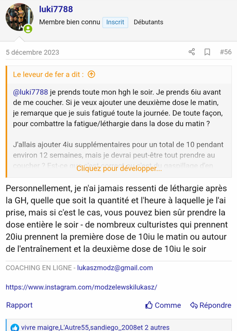
Task: Click the @luki7788 mention in the quote
Action: (x=30, y=92)
